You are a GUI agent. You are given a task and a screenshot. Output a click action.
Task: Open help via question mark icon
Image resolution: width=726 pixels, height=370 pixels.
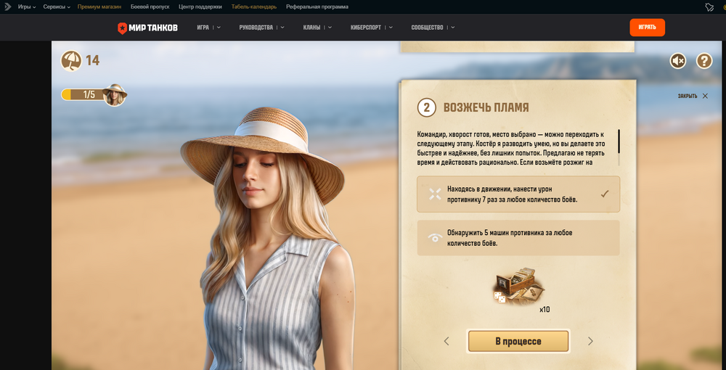coord(704,61)
